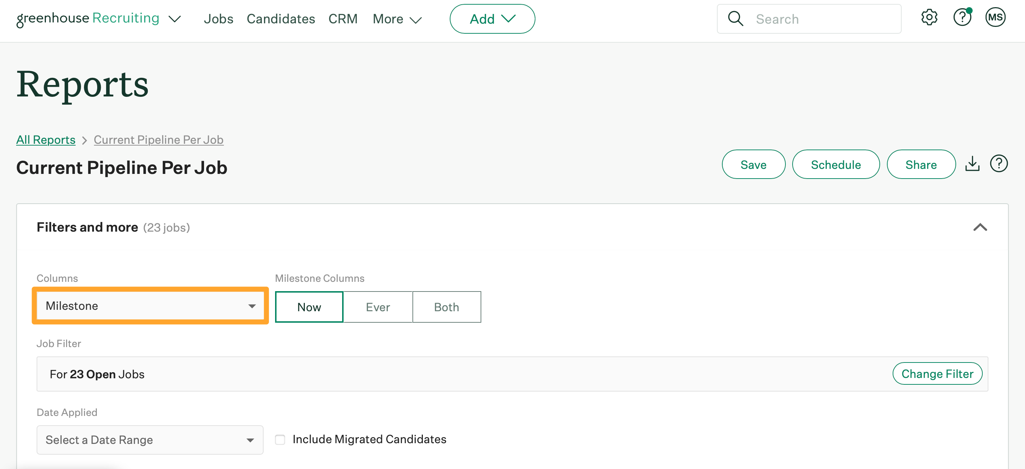Go to the Candidates tab
This screenshot has height=469, width=1025.
pos(280,19)
